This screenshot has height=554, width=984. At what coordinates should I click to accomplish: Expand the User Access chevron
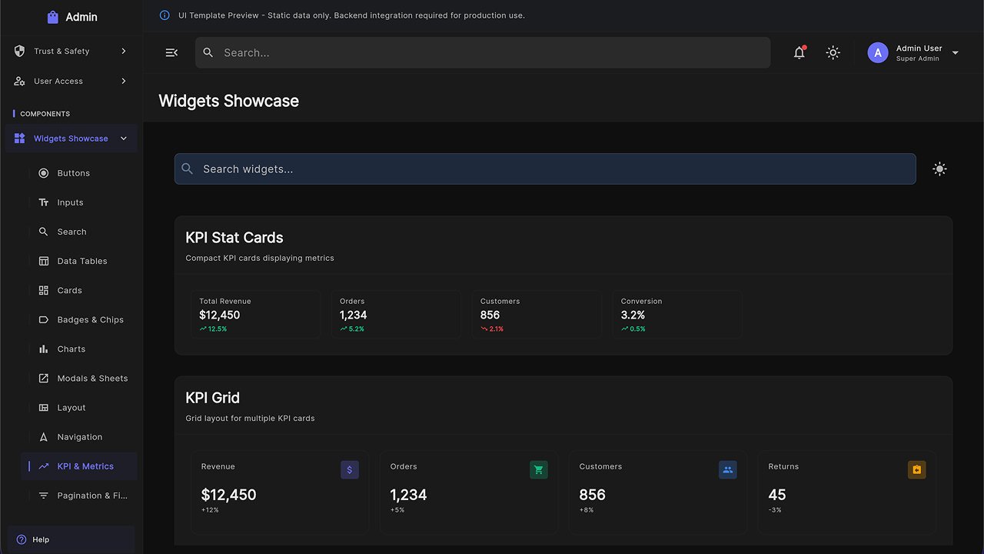coord(124,81)
